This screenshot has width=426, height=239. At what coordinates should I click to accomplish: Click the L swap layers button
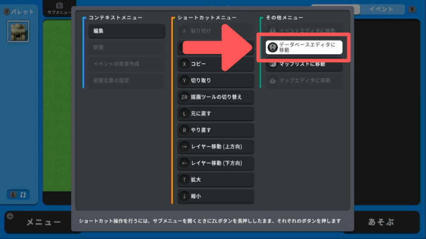(18, 194)
